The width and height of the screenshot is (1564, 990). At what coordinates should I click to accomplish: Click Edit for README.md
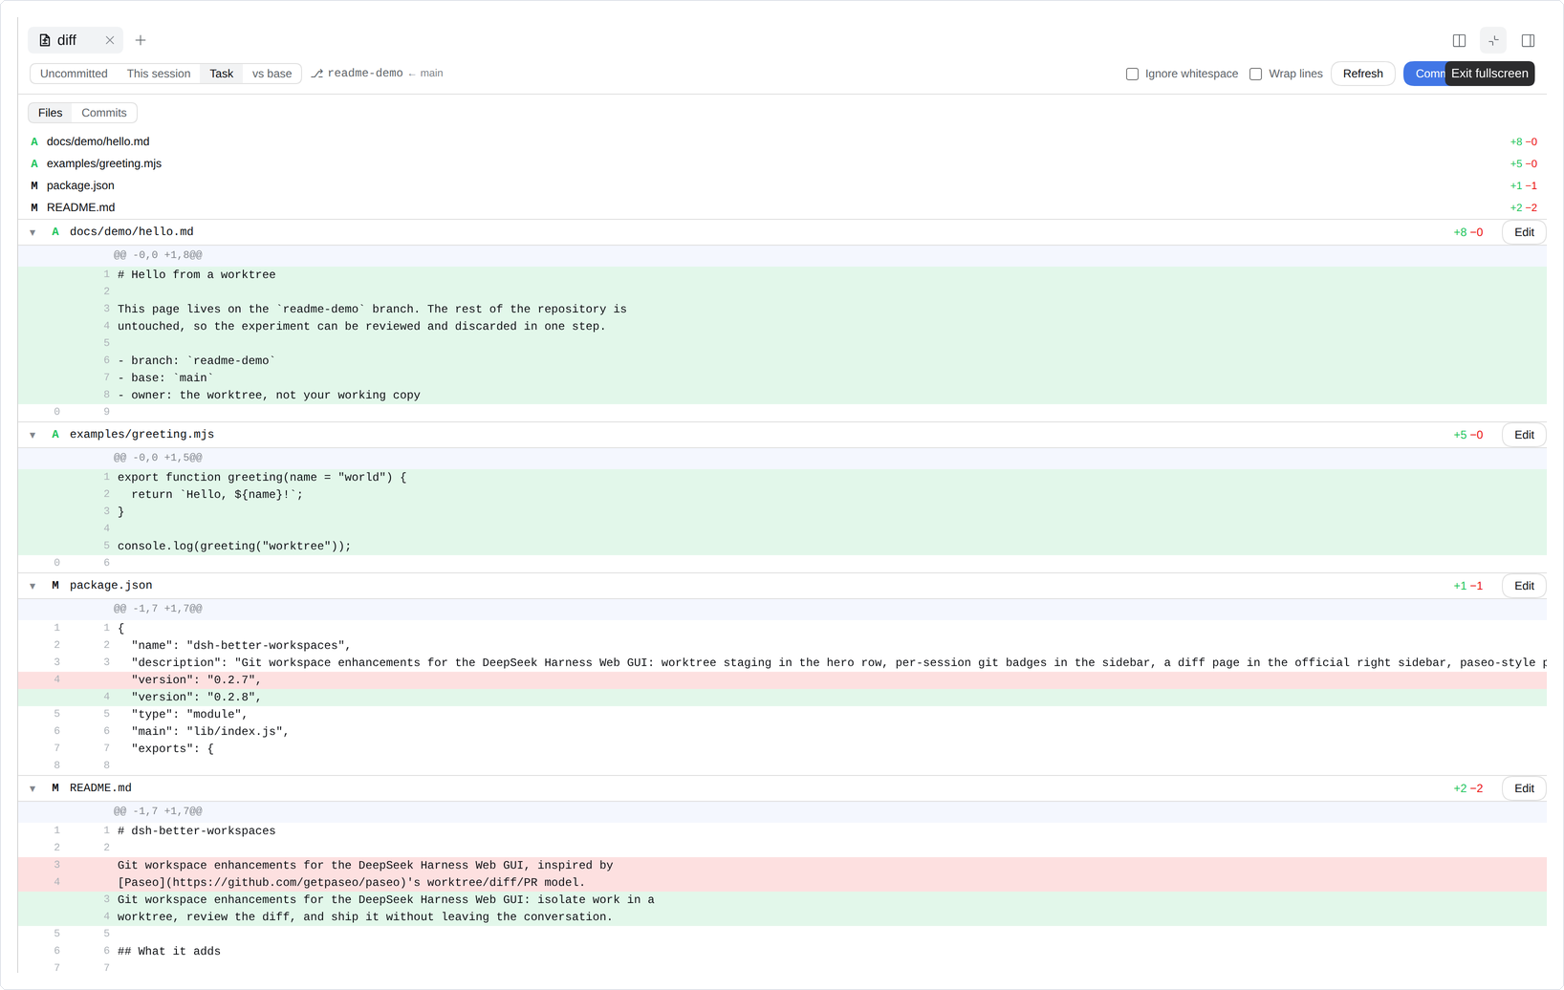coord(1524,788)
